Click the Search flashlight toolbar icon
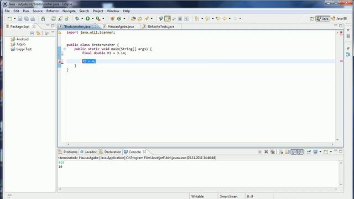Image resolution: width=354 pixels, height=199 pixels. click(147, 19)
